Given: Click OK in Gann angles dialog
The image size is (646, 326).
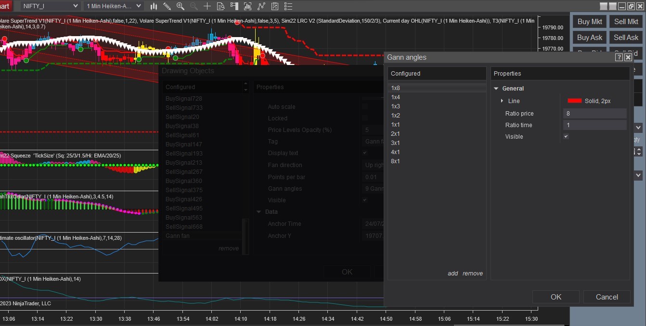Looking at the screenshot, I should pos(556,297).
